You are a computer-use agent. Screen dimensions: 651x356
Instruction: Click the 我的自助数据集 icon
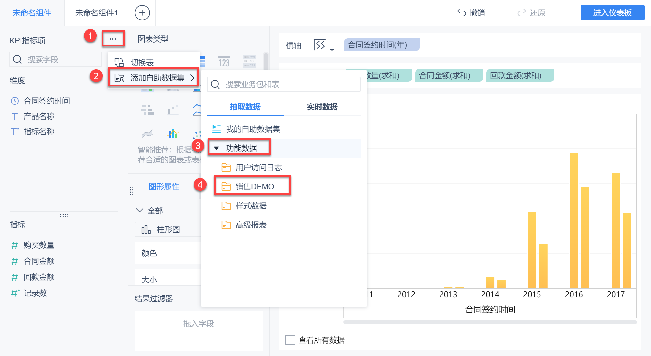coord(217,129)
